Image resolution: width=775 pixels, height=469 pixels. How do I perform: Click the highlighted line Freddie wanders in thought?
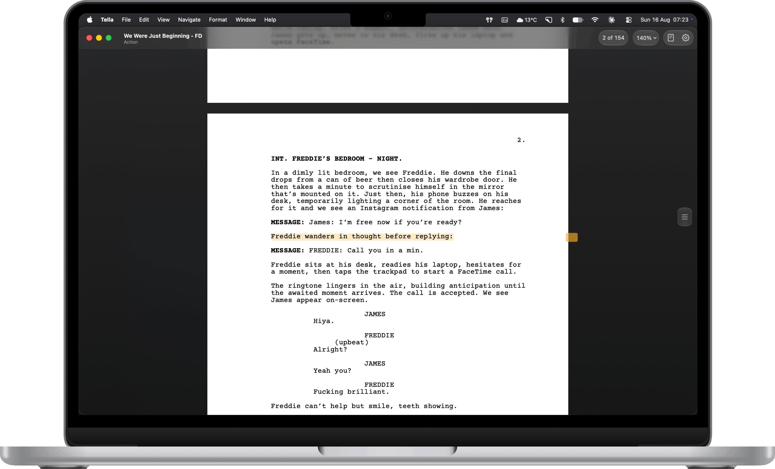coord(362,236)
